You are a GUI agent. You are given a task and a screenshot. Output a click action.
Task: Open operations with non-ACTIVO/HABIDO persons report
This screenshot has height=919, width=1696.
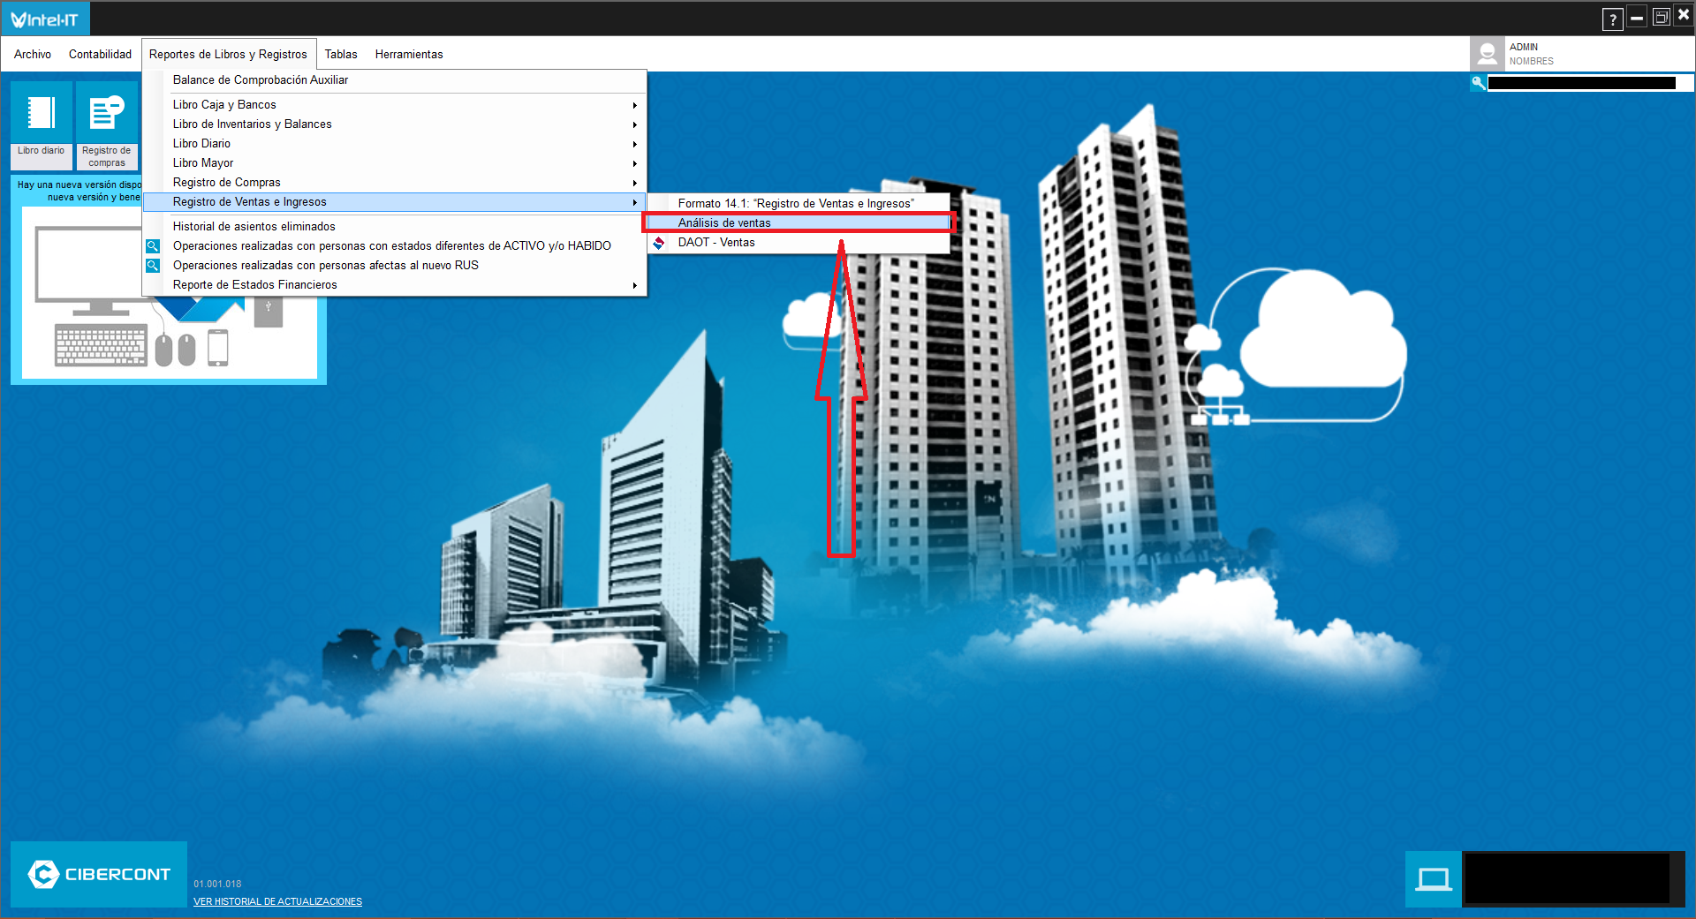pyautogui.click(x=391, y=246)
